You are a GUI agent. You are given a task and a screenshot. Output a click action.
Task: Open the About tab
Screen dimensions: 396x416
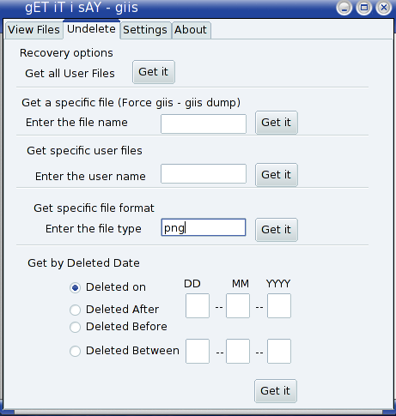[x=191, y=30]
